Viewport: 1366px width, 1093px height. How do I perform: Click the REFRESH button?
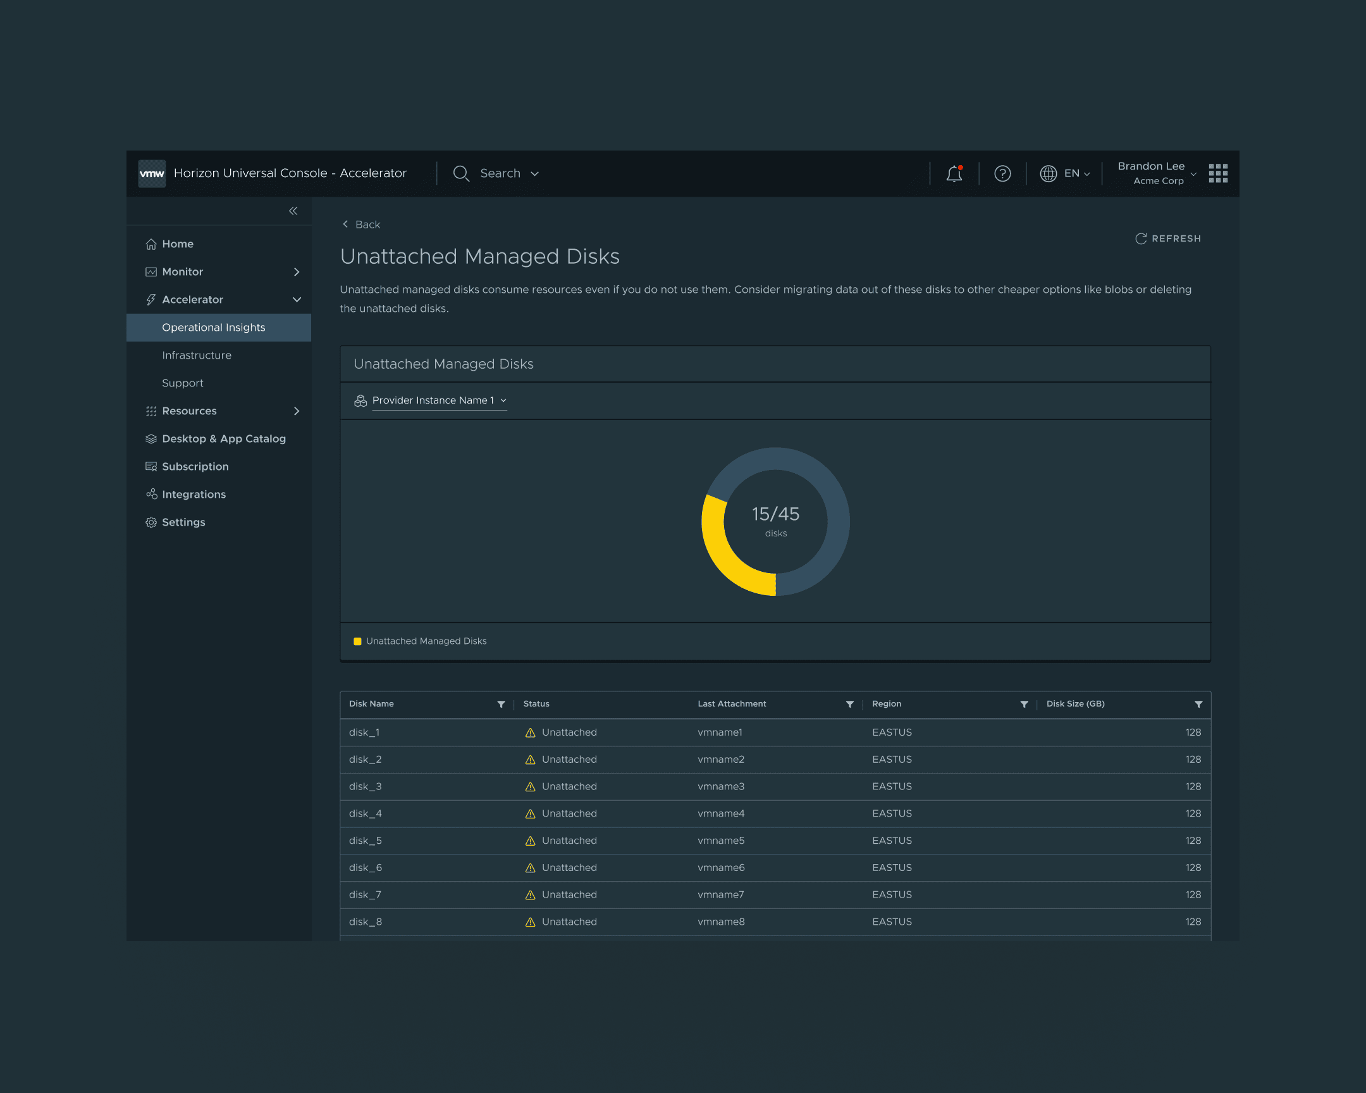(1168, 238)
